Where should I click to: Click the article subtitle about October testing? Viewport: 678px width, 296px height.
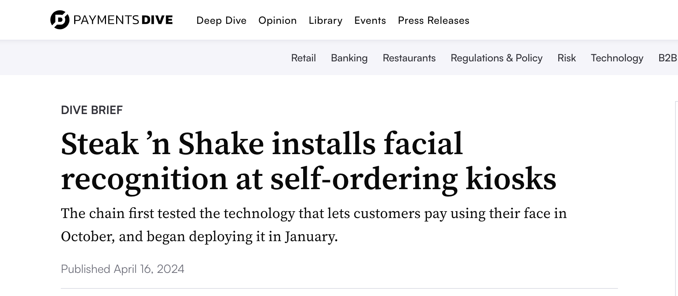(x=314, y=225)
